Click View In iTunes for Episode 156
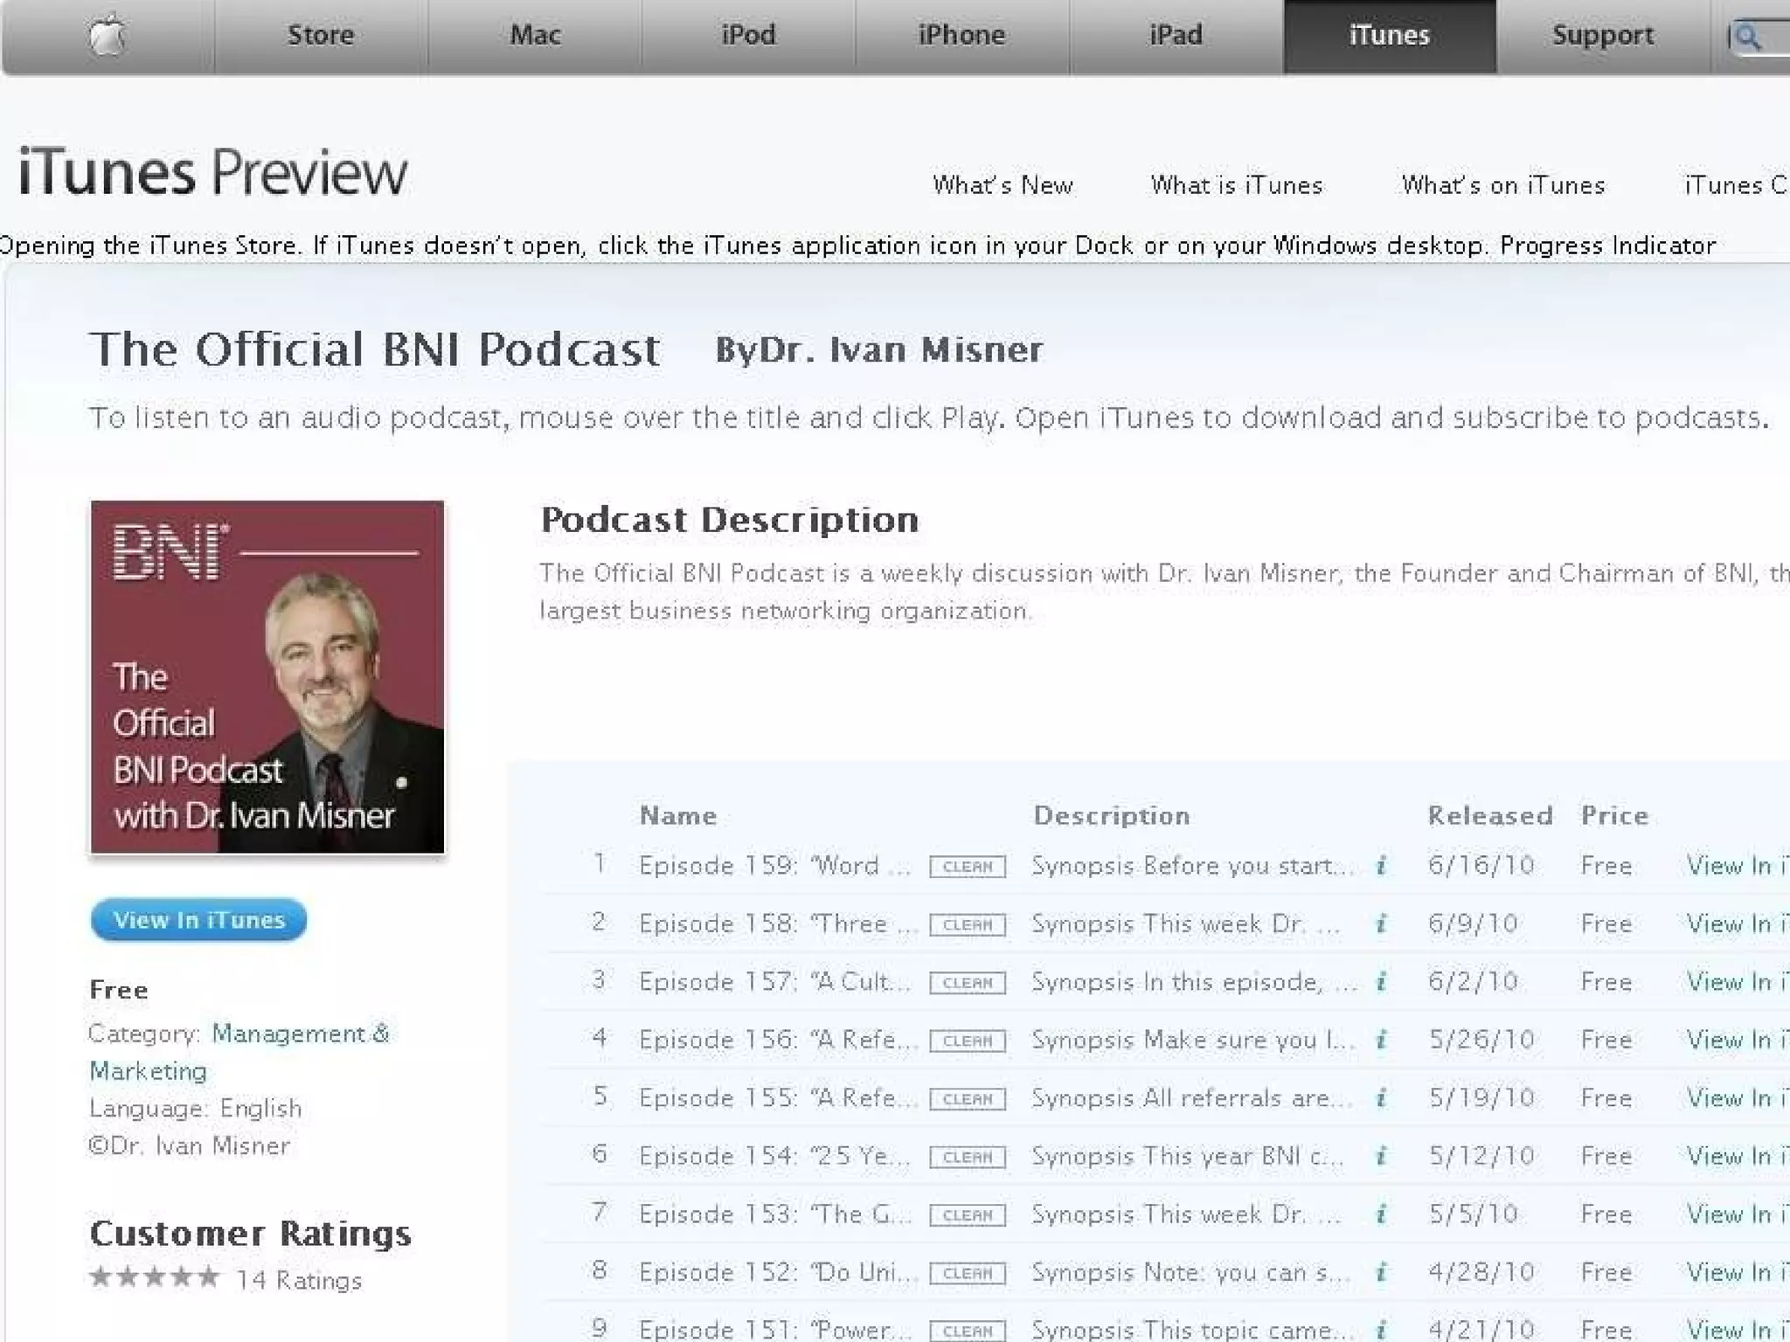The height and width of the screenshot is (1342, 1790). coord(1738,1040)
